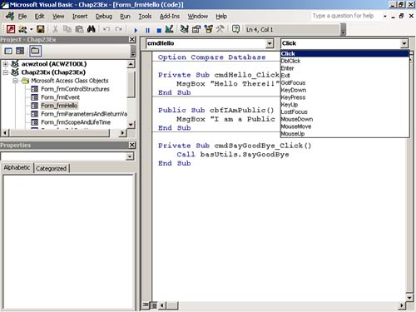Screen dimensions: 416x312
Task: Choose DblClick from procedure list
Action: tap(344, 61)
